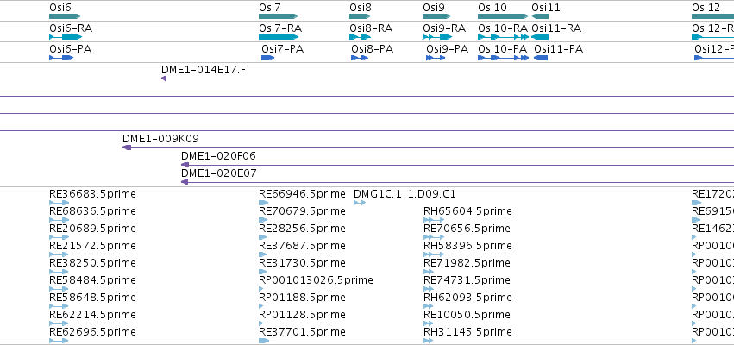Click the DMG1C.1_1.D09.C1 feature glyph
The width and height of the screenshot is (734, 345).
click(360, 203)
